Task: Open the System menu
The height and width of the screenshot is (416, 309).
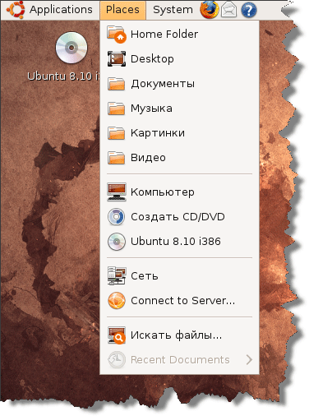Action: click(173, 10)
